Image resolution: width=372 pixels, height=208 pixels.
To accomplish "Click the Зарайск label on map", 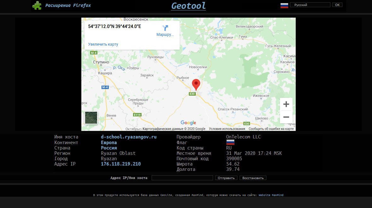I will tap(147, 75).
